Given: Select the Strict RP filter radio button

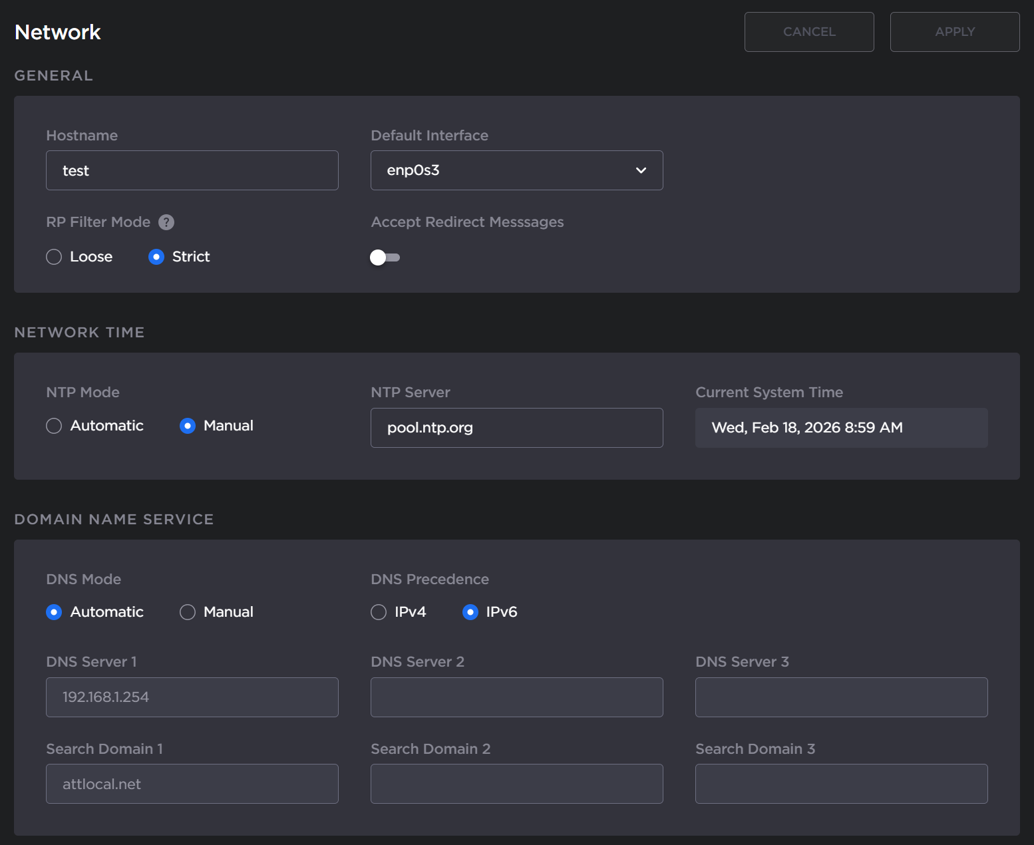Looking at the screenshot, I should point(156,257).
